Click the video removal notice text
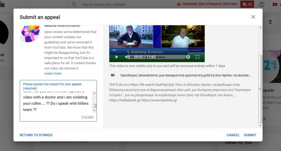 167,66
